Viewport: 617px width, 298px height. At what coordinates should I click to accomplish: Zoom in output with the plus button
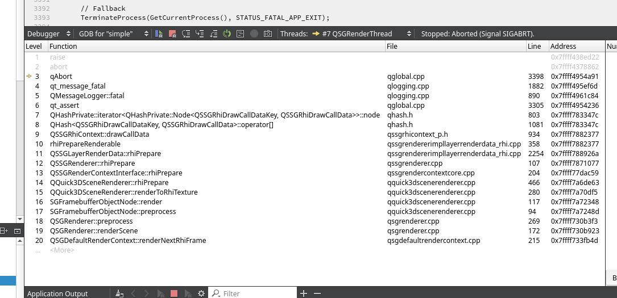[x=304, y=293]
